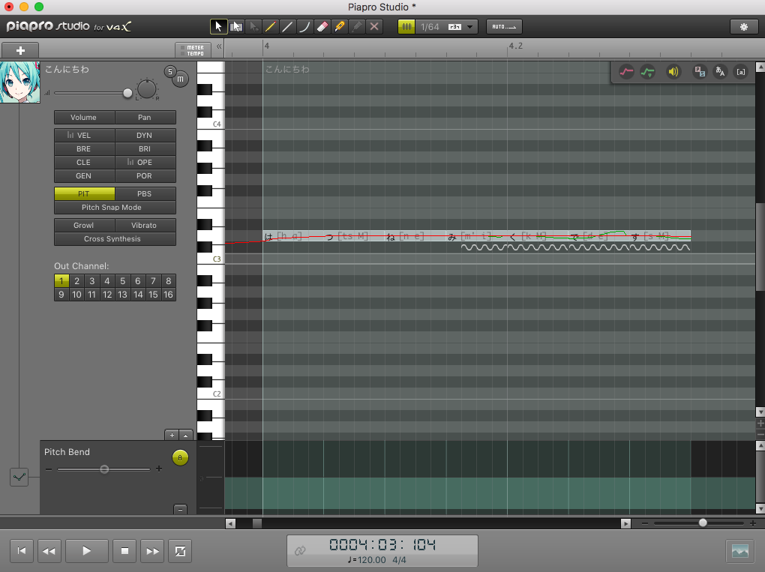Select output channel 16
This screenshot has width=765, height=572.
tap(168, 295)
